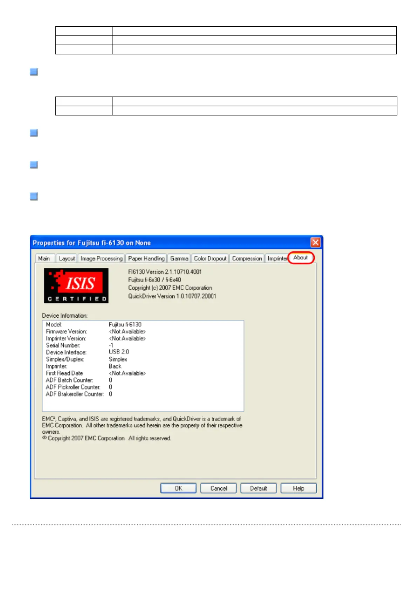Viewport: 417px width, 591px height.
Task: Click the Copyright (c) 2007 EMC Corporation line
Action: coord(170,288)
